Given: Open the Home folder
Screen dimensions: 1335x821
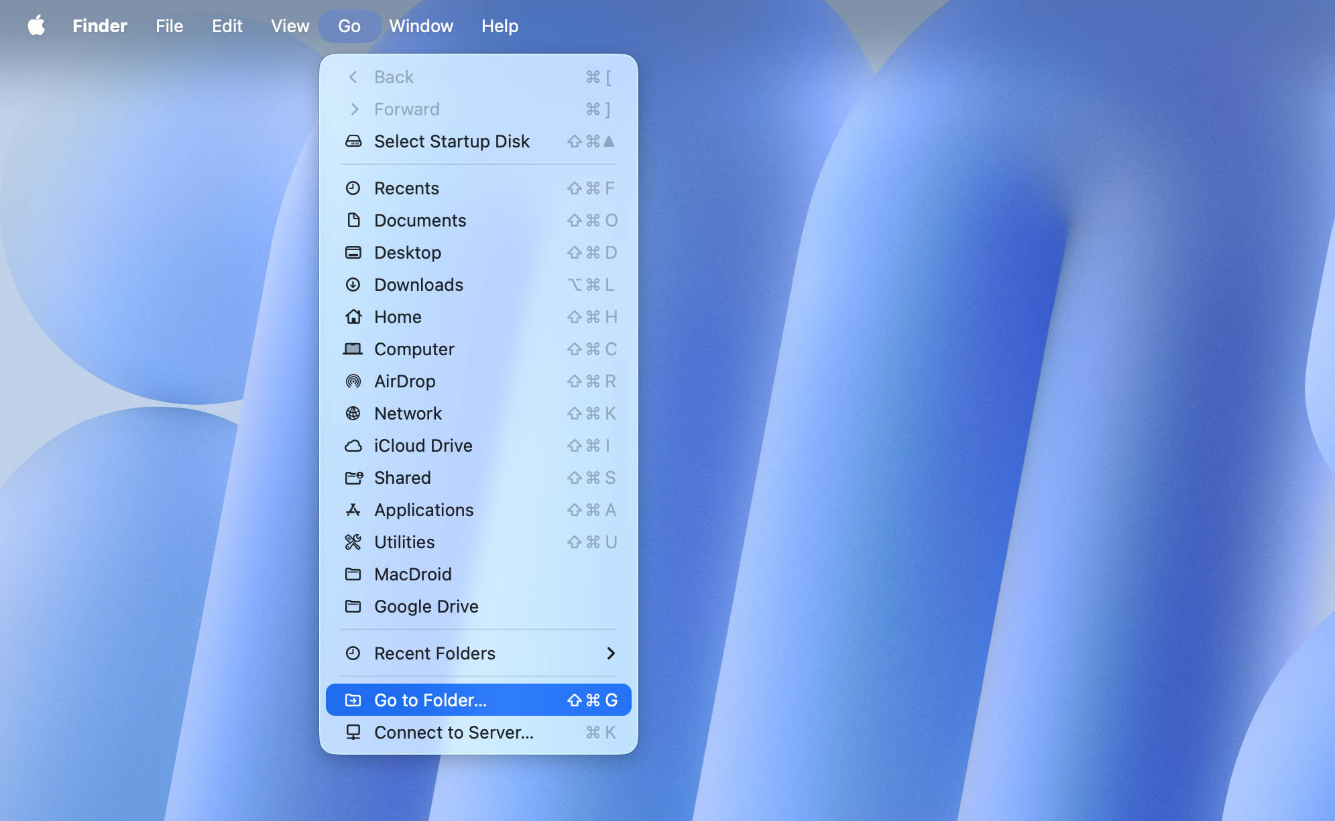Looking at the screenshot, I should point(398,317).
